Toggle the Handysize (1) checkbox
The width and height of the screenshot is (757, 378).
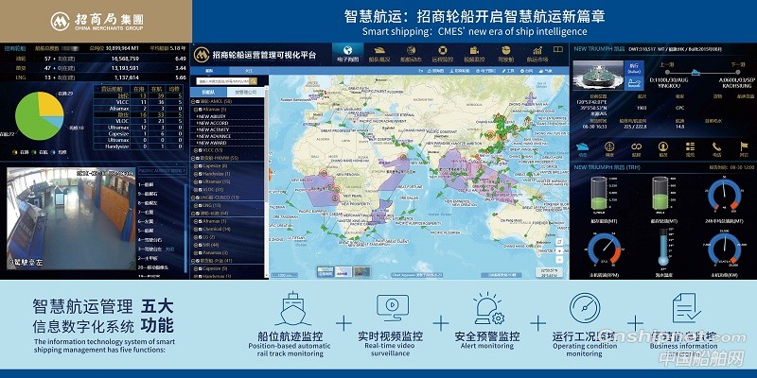(200, 174)
